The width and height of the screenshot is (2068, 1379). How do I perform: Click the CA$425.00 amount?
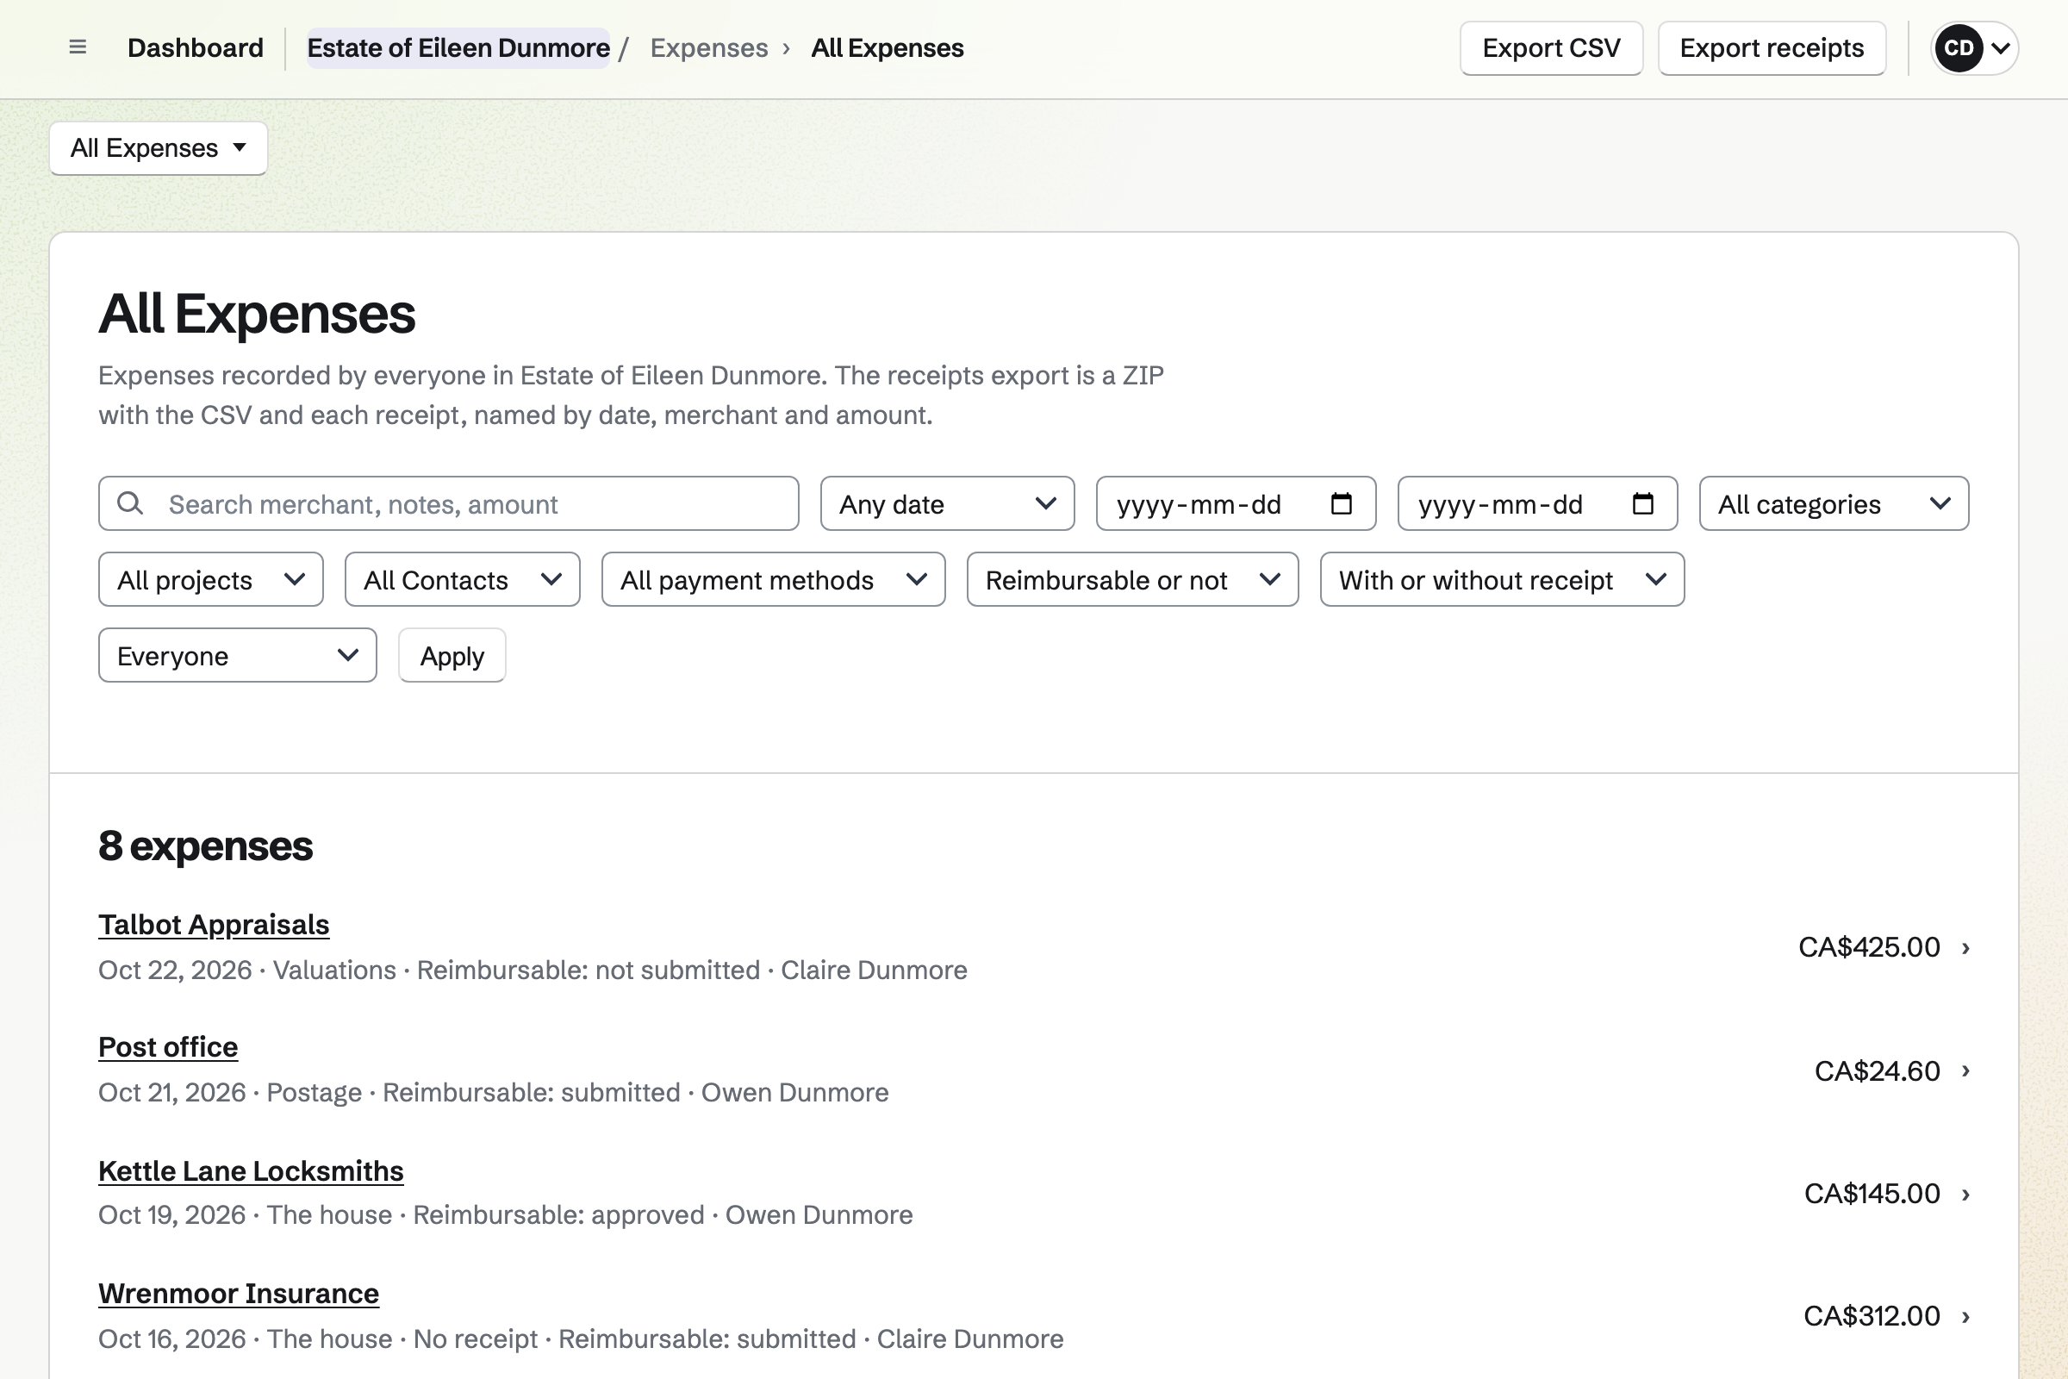pos(1868,947)
